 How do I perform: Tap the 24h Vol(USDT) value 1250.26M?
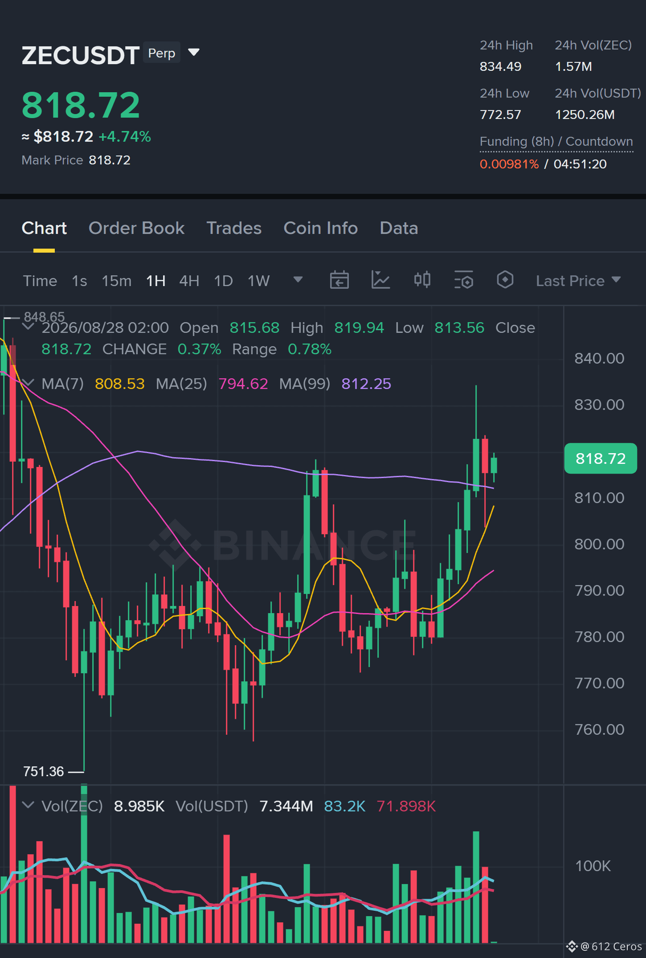click(x=585, y=115)
